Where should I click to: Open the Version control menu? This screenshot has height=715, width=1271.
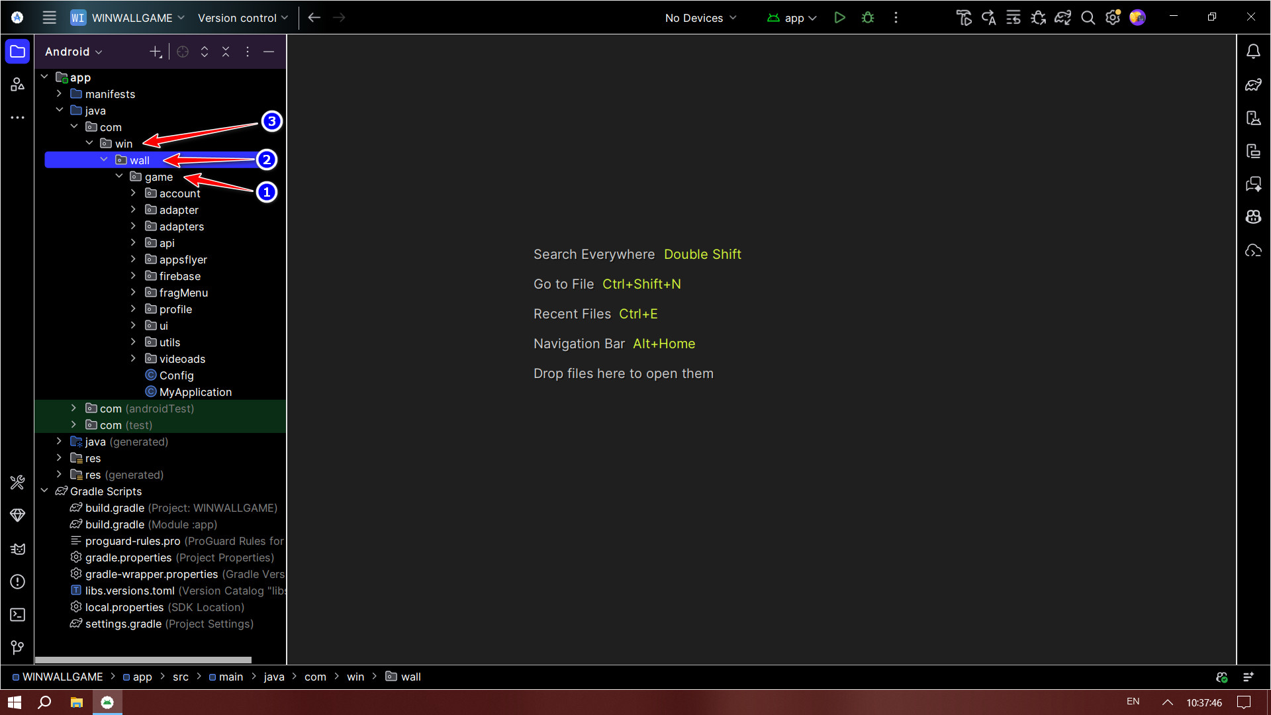(242, 18)
